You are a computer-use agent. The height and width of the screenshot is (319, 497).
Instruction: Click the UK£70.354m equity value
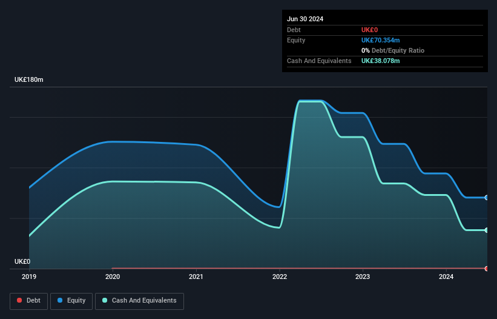[380, 40]
